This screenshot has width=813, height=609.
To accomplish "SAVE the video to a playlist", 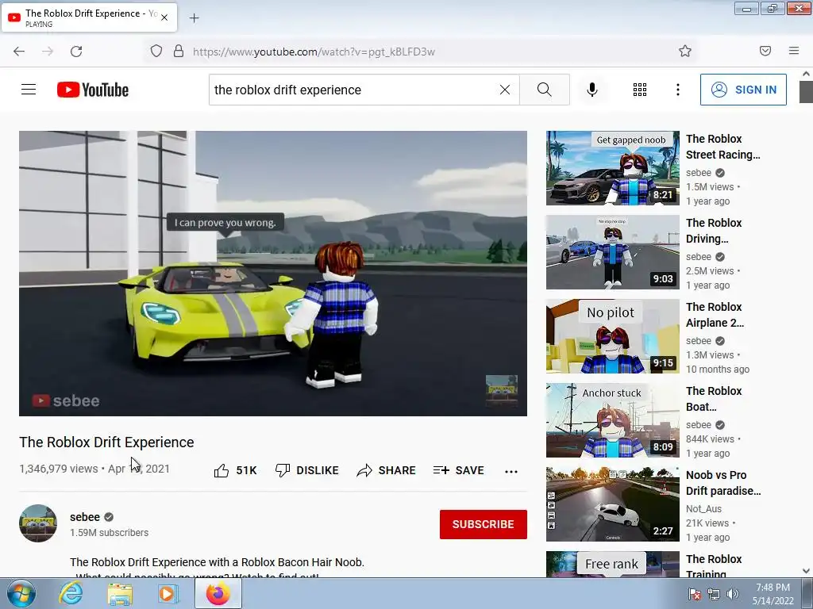I will click(x=459, y=470).
